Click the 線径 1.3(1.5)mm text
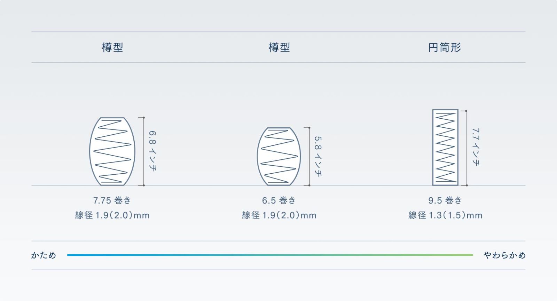 [445, 215]
